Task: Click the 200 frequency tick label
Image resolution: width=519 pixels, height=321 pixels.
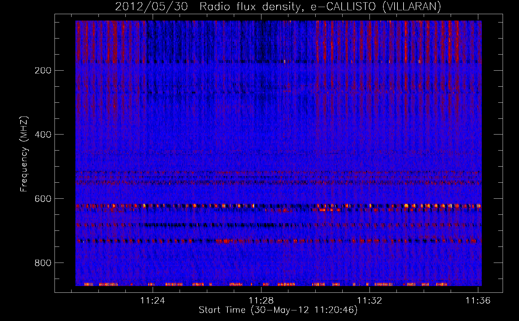Action: 43,71
